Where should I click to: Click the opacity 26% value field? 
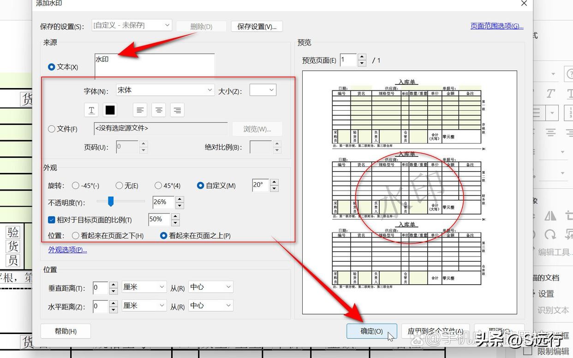(164, 202)
